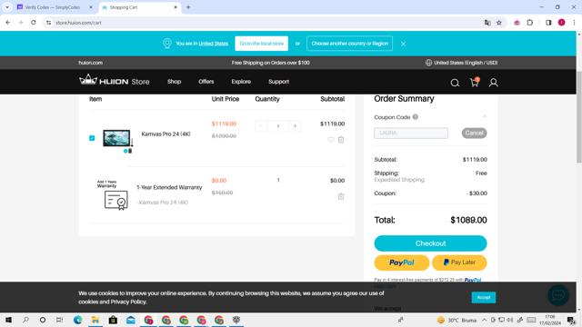Open Microsoft Edge from the taskbar
Image resolution: width=582 pixels, height=327 pixels.
pos(77,320)
